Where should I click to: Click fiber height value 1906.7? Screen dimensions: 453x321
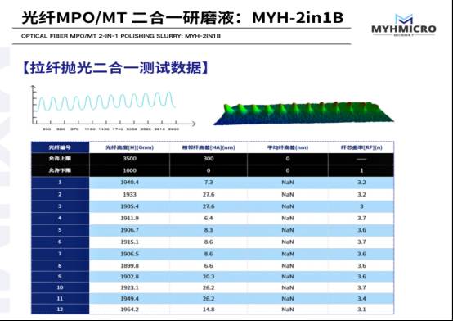(x=129, y=230)
